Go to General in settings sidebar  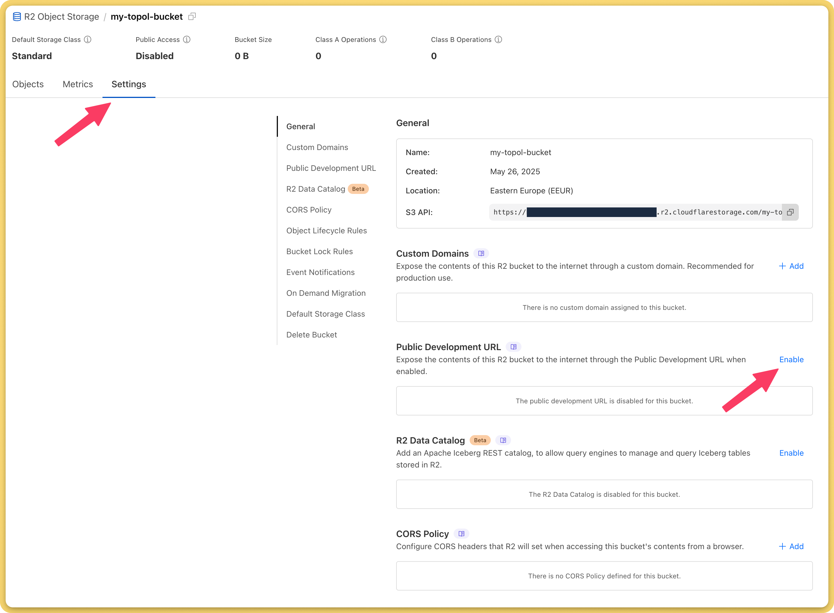[x=301, y=127]
